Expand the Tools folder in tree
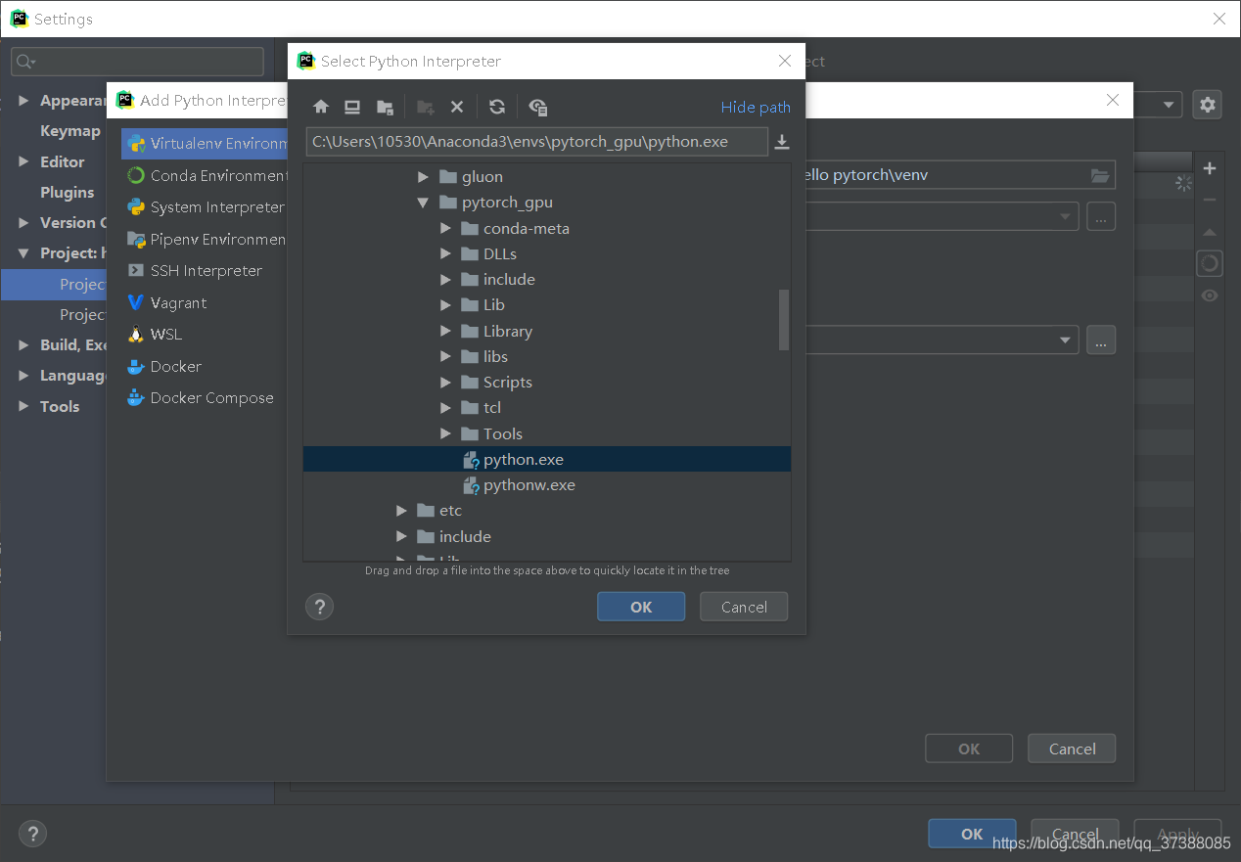Screen dimensions: 1241x862 pyautogui.click(x=445, y=433)
